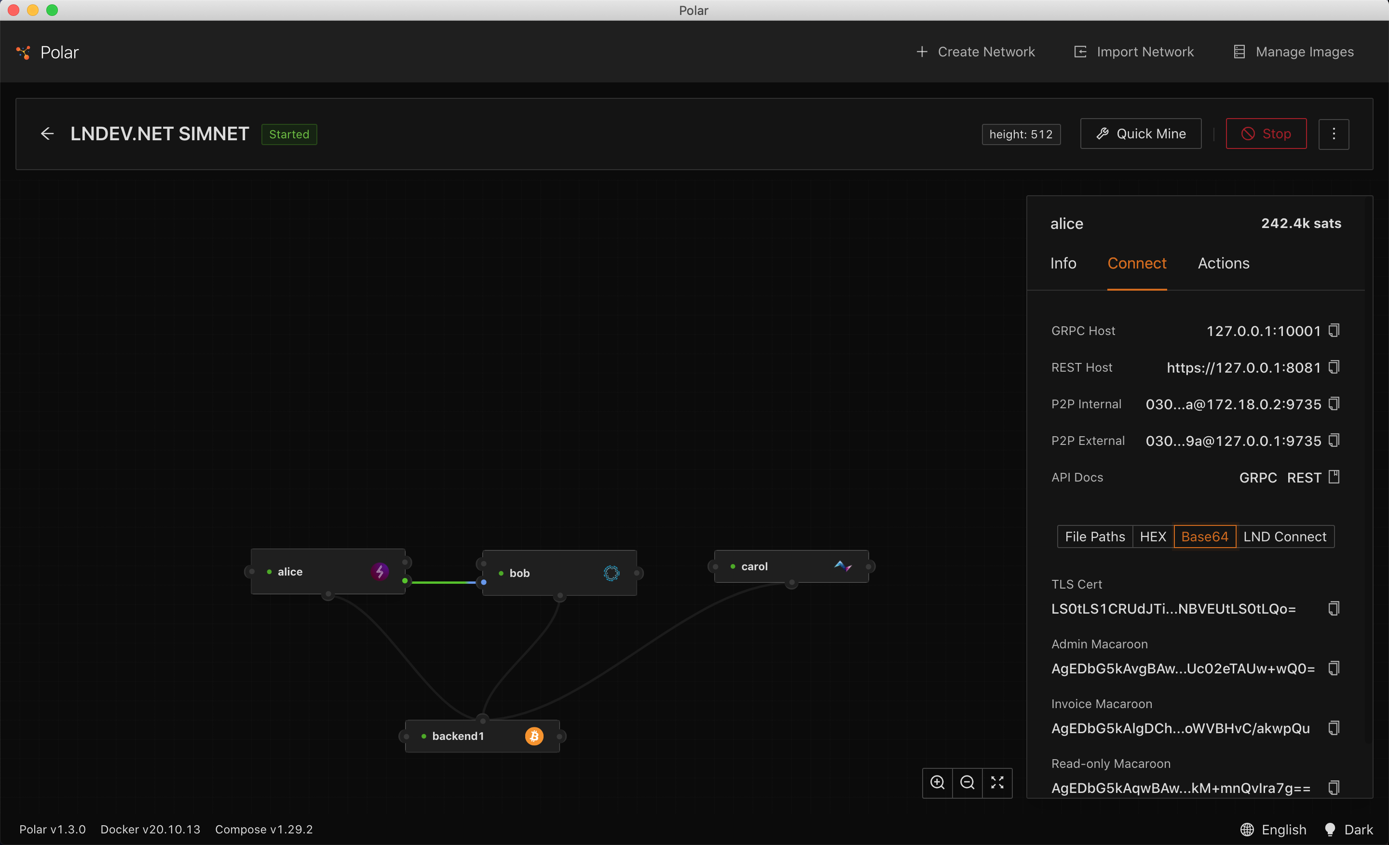Click the Quick Mine button
Screen dimensions: 1389x845
tap(1141, 134)
